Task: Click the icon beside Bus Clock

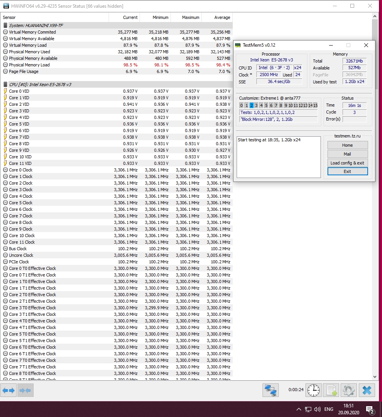Action: click(5, 249)
